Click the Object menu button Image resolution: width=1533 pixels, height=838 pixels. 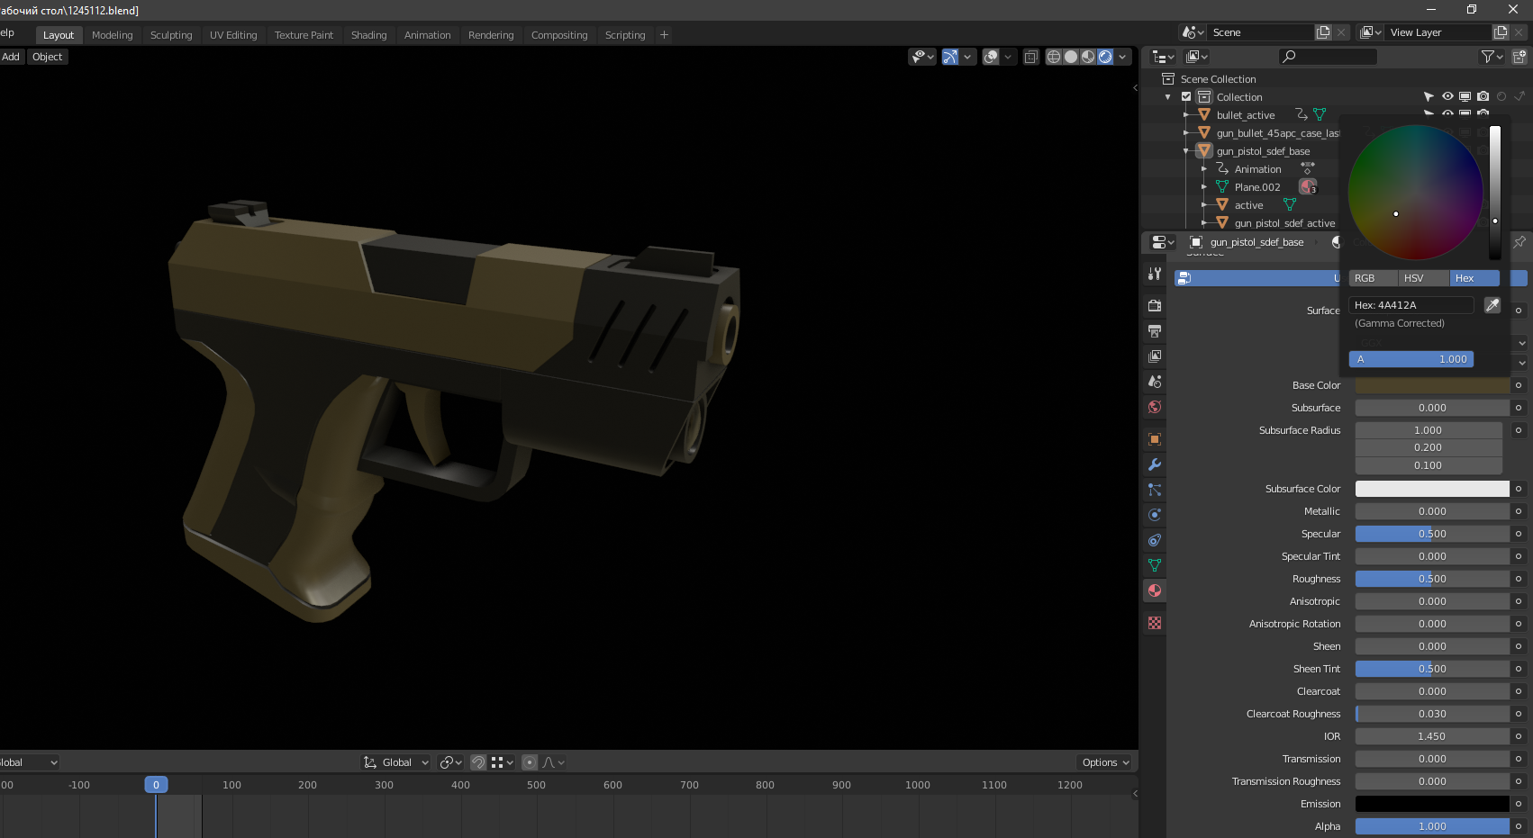48,57
